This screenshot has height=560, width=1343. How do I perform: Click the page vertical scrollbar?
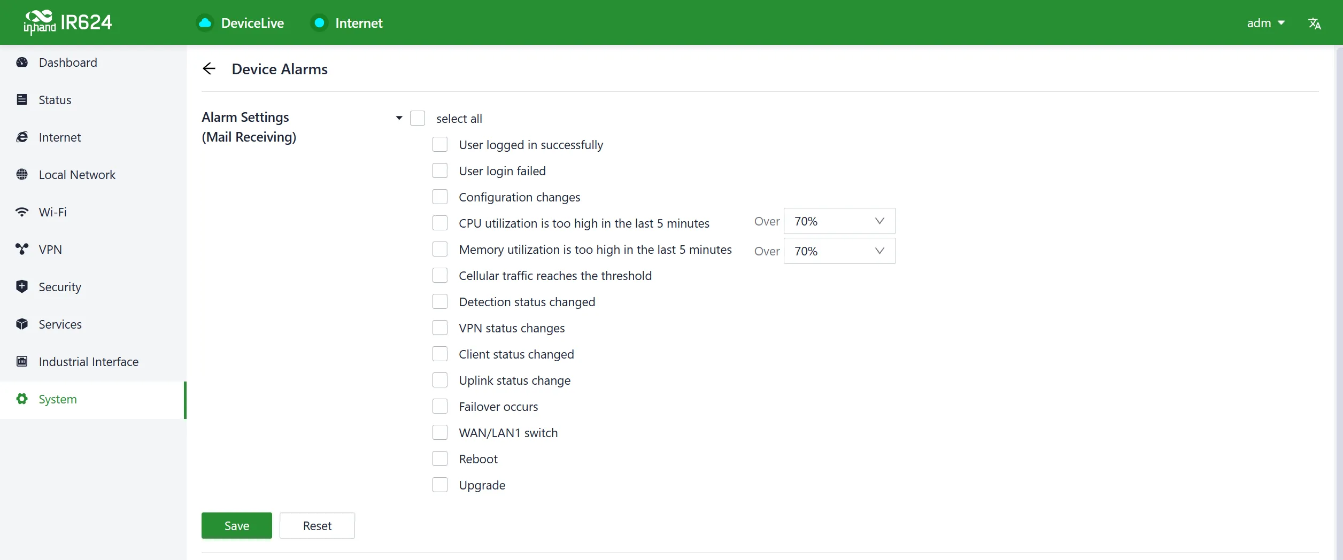click(1339, 302)
